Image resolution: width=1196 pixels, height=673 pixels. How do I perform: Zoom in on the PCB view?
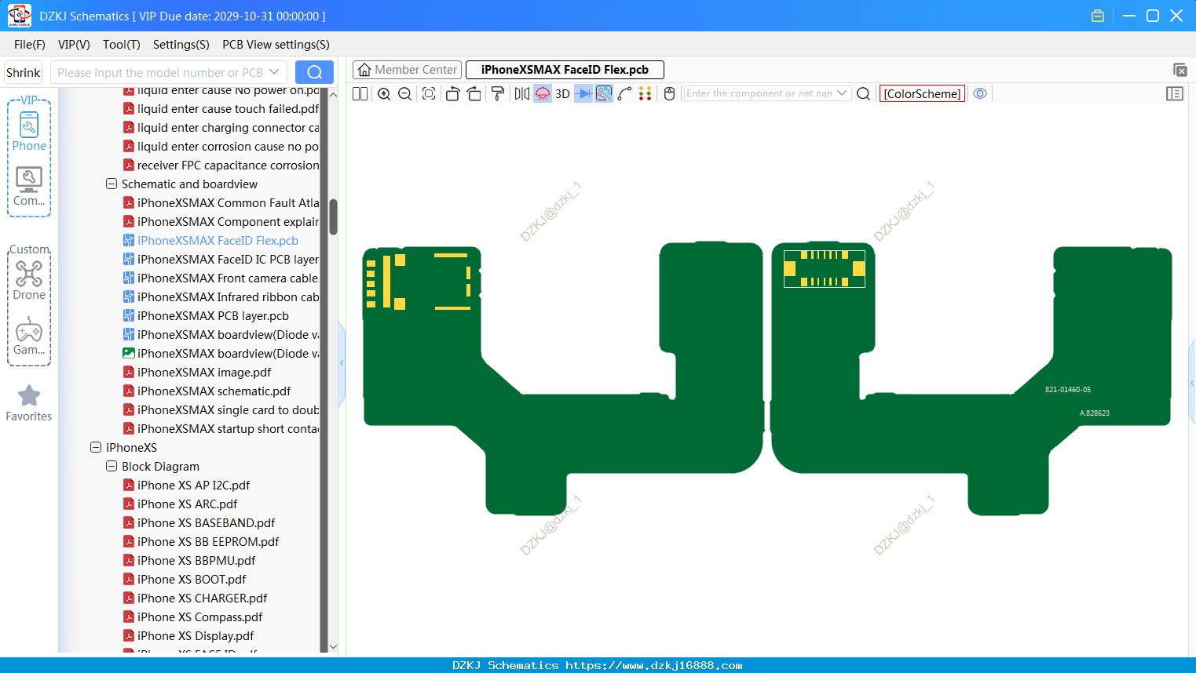coord(384,94)
